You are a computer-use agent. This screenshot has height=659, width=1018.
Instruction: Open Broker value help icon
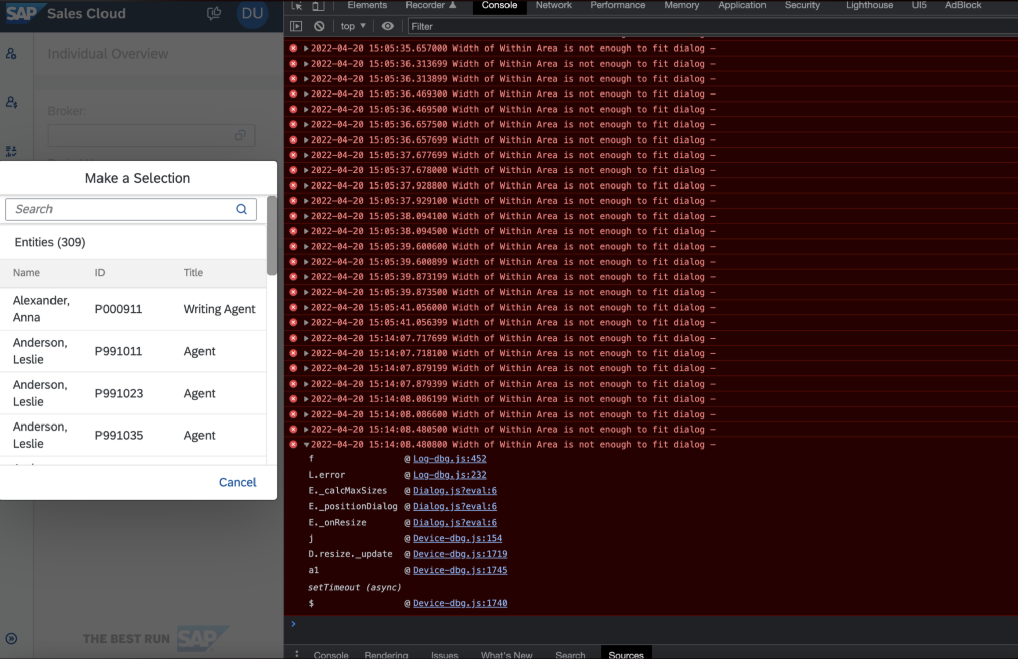coord(240,135)
